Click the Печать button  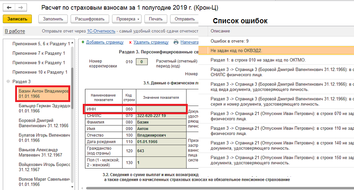156,19
